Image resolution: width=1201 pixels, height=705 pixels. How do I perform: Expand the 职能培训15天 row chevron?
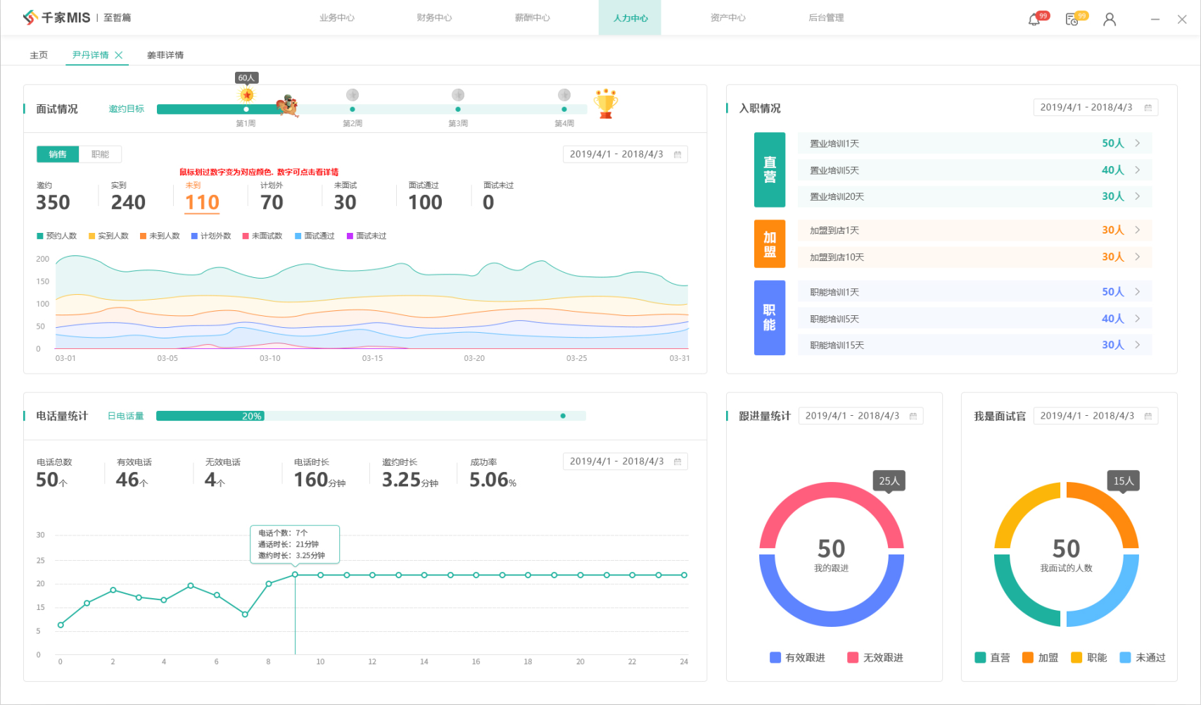pyautogui.click(x=1138, y=345)
